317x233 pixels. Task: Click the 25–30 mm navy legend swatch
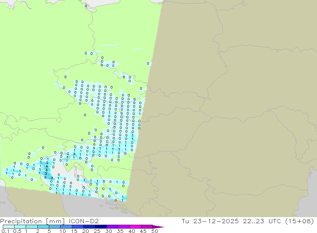pos(101,227)
